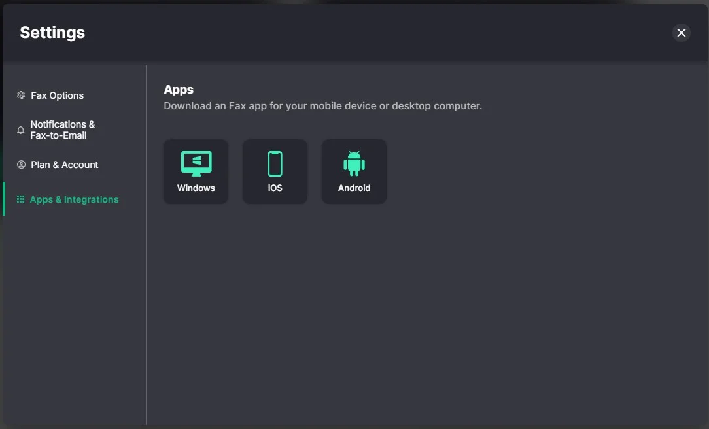Viewport: 709px width, 429px height.
Task: Click the Android text label
Action: pos(354,188)
